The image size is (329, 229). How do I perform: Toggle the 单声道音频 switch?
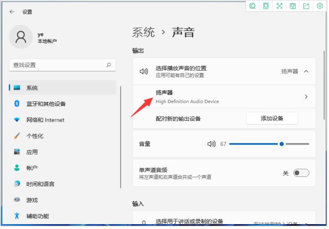pos(301,173)
